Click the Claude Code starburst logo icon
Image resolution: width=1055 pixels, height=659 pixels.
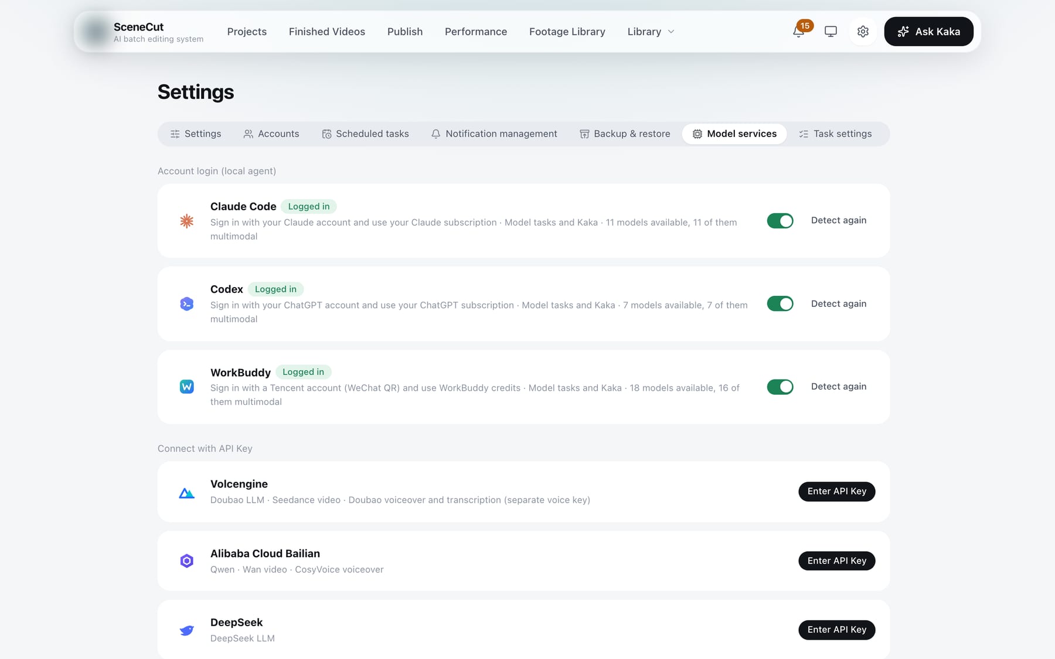click(186, 221)
